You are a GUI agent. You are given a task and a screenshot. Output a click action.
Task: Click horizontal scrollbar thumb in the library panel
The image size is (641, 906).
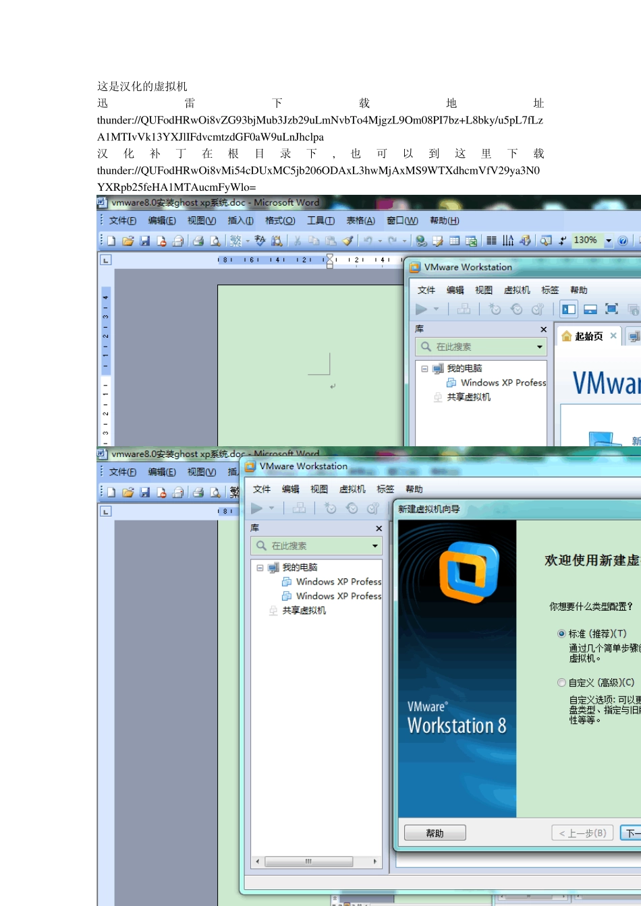(308, 862)
